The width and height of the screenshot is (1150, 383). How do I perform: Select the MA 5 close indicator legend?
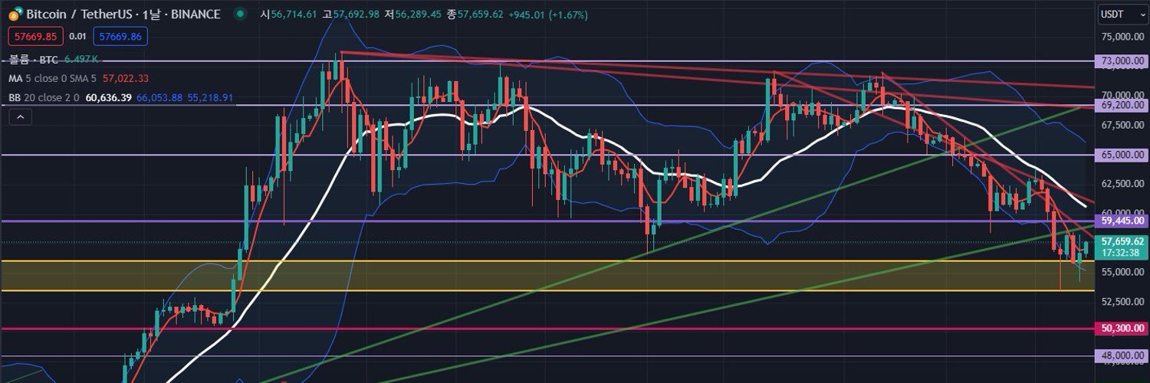click(x=52, y=78)
